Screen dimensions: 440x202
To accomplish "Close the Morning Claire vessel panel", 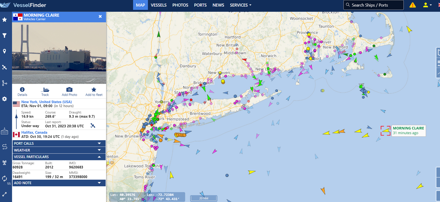I will [100, 16].
